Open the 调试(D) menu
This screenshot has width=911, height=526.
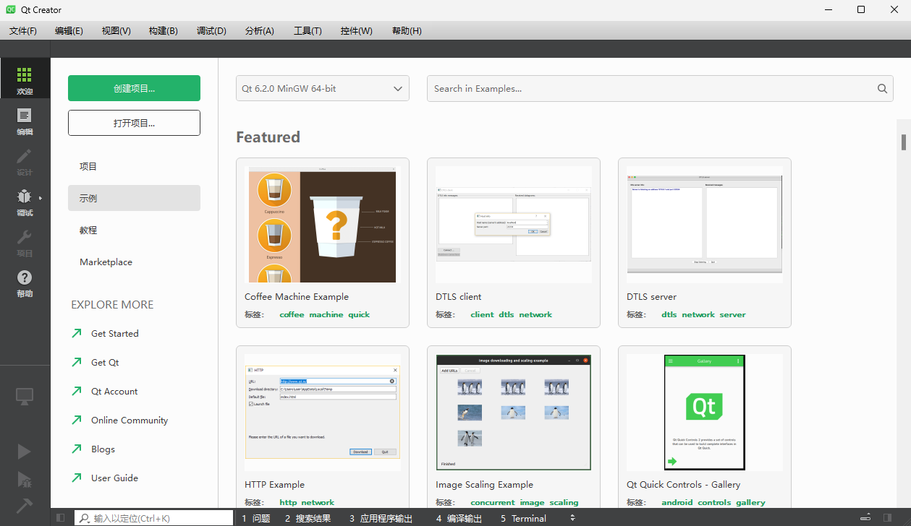coord(211,31)
